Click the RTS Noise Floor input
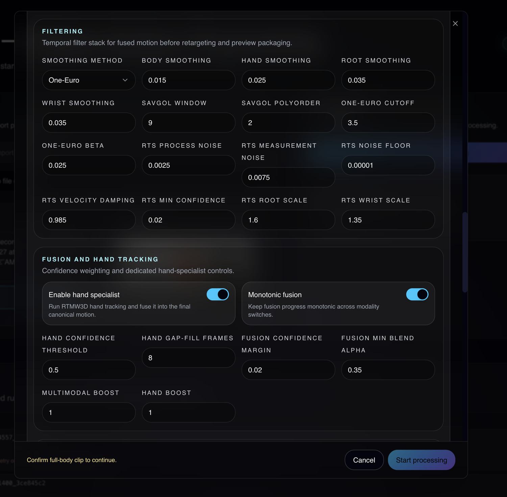The height and width of the screenshot is (497, 507). pos(388,165)
